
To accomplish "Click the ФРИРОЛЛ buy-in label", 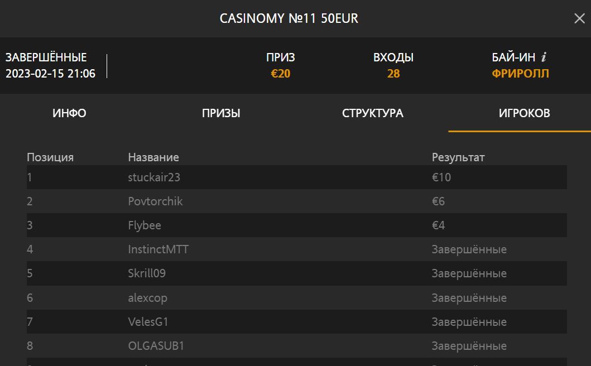I will [x=521, y=74].
